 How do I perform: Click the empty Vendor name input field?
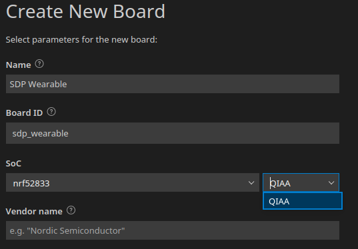click(173, 230)
